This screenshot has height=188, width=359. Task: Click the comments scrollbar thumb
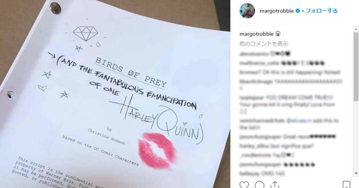[x=356, y=66]
